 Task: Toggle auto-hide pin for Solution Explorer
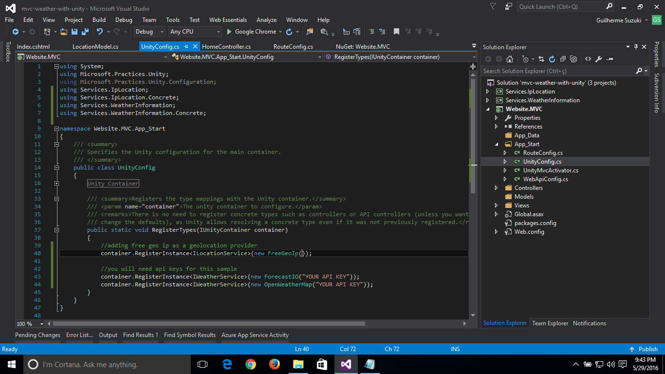pos(635,47)
